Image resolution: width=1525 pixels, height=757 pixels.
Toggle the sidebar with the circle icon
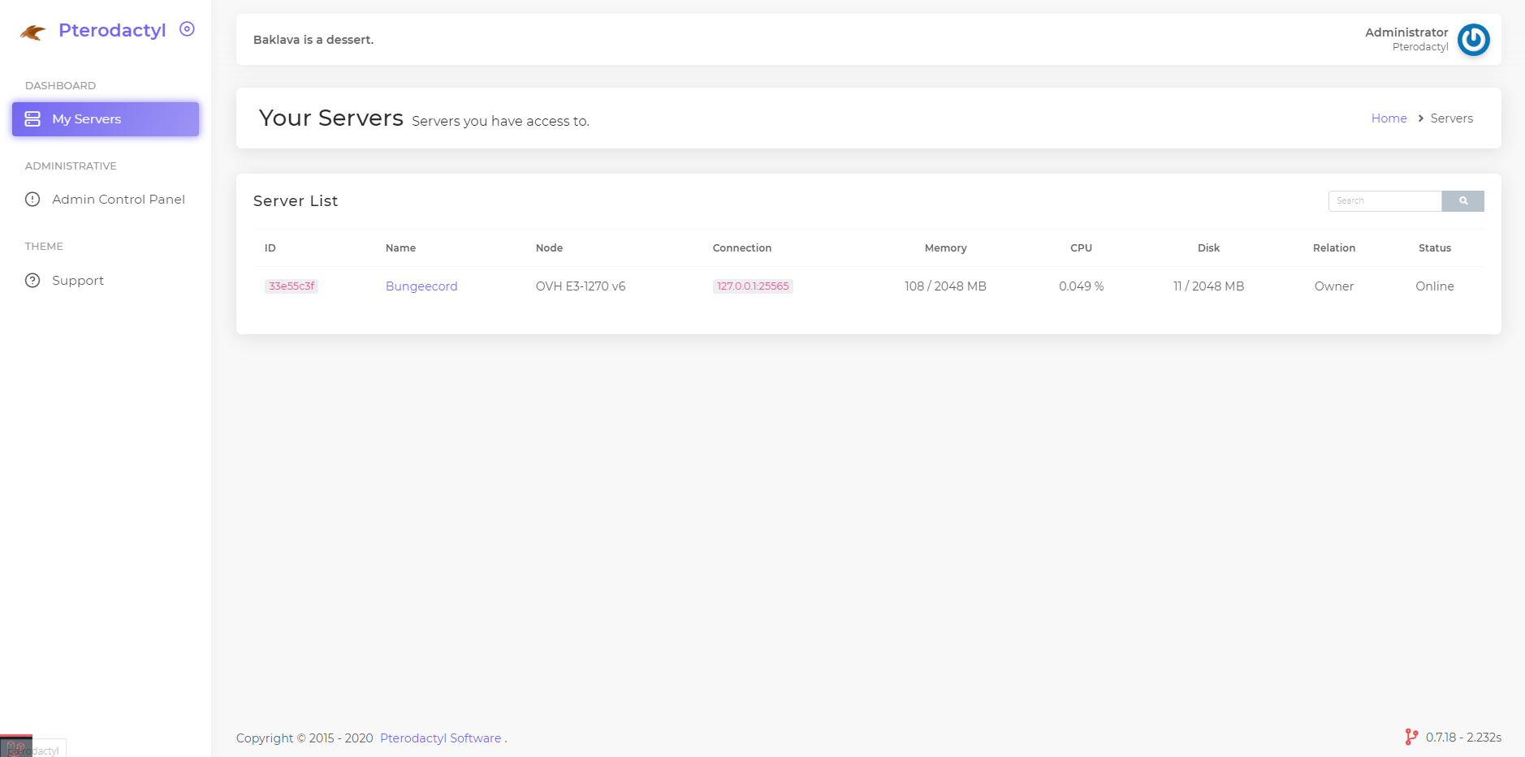[187, 29]
